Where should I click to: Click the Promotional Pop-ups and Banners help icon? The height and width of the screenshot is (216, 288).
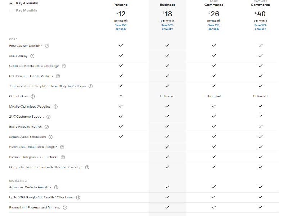pos(65,208)
